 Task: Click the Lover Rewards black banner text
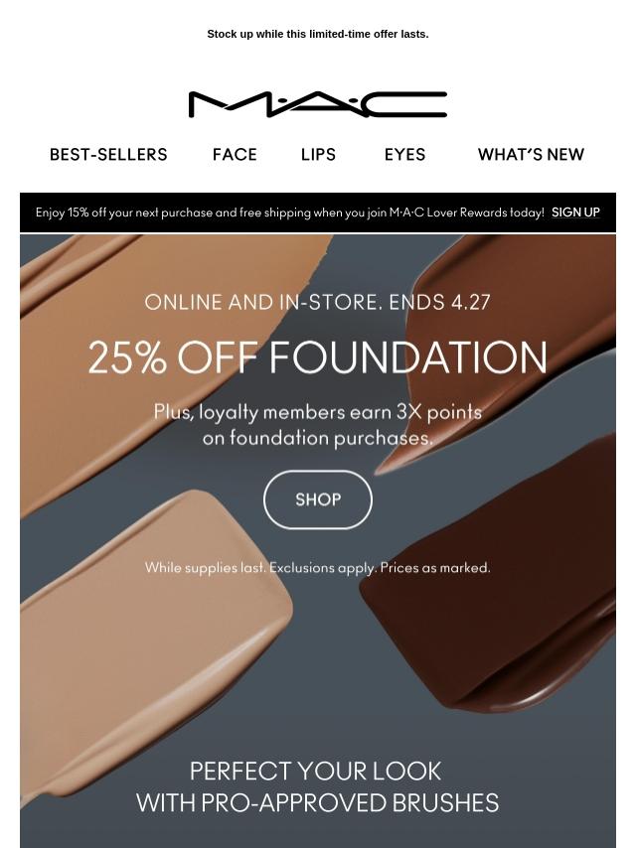pos(289,212)
